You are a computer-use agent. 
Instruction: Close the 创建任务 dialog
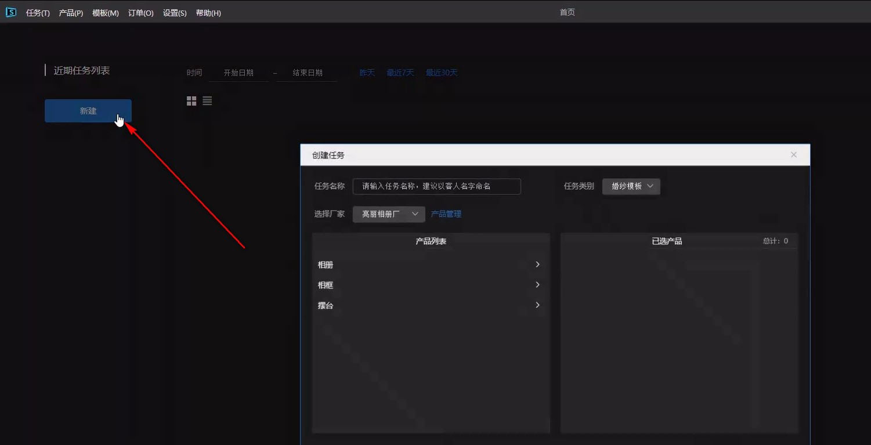(794, 155)
